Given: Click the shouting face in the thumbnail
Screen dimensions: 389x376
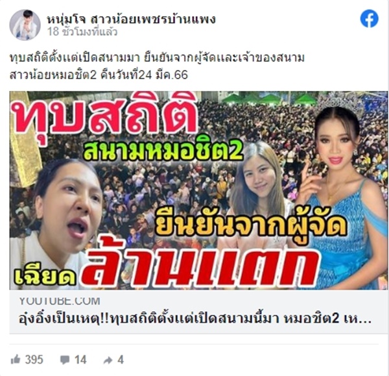Looking at the screenshot, I should tap(66, 208).
